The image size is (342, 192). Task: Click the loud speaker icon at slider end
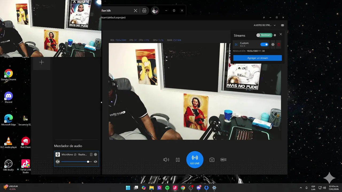click(95, 162)
